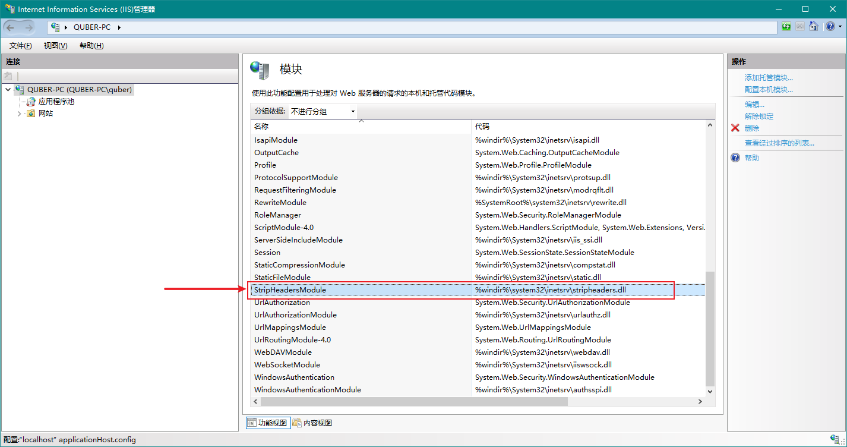Click the green refresh page icon
Viewport: 847px width, 447px height.
coord(786,27)
